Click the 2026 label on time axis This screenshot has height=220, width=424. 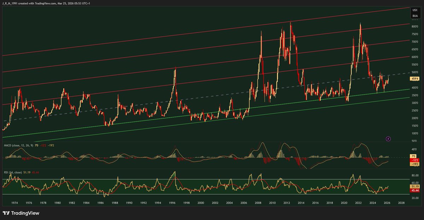click(x=387, y=203)
